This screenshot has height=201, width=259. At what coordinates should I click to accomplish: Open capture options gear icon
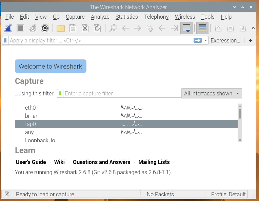pyautogui.click(x=45, y=28)
